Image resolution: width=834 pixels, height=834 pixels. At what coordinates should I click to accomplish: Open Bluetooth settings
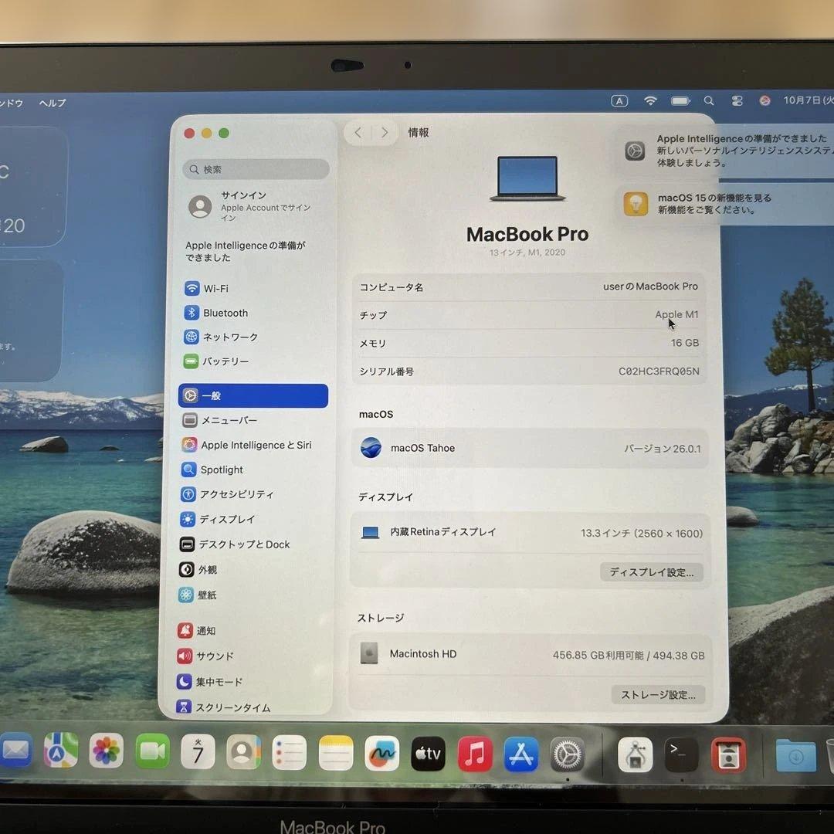[225, 313]
